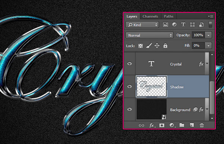Lock image pixels with brush icon
Viewport: 224px width, 144px height.
(149, 46)
